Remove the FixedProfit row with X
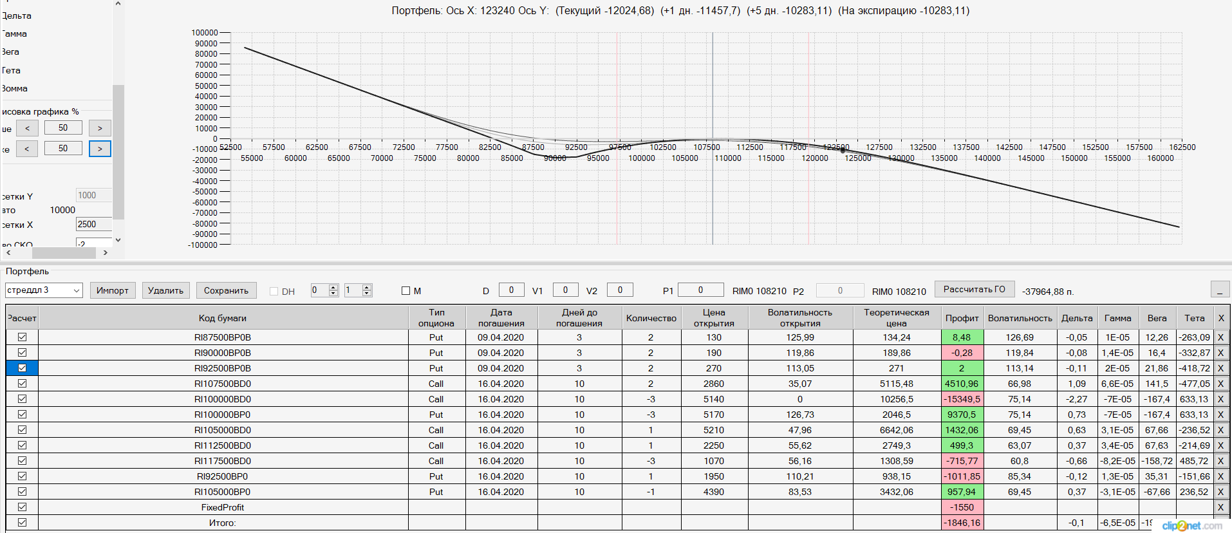 (1220, 507)
